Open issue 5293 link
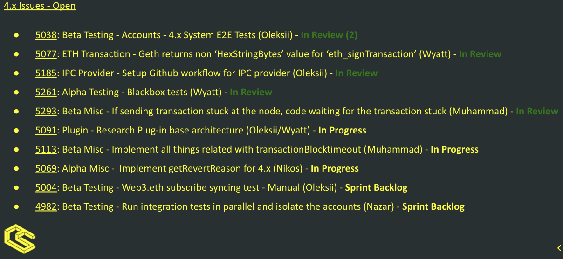563x259 pixels. point(46,111)
